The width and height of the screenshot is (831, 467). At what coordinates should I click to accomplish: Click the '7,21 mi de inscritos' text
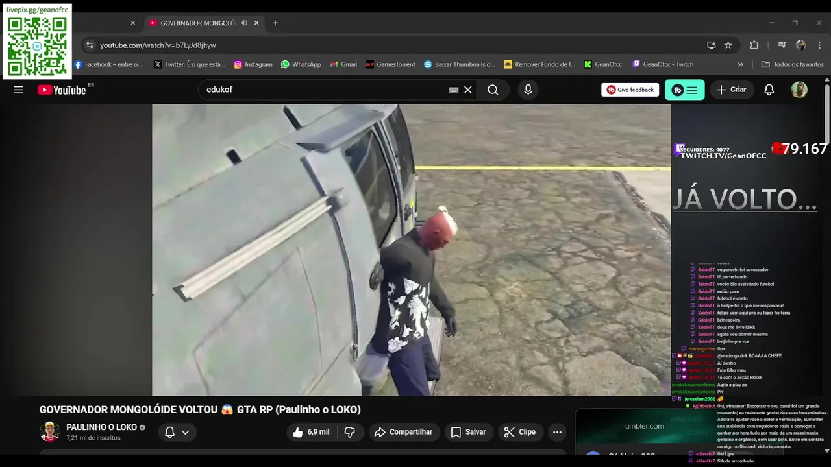click(x=93, y=438)
